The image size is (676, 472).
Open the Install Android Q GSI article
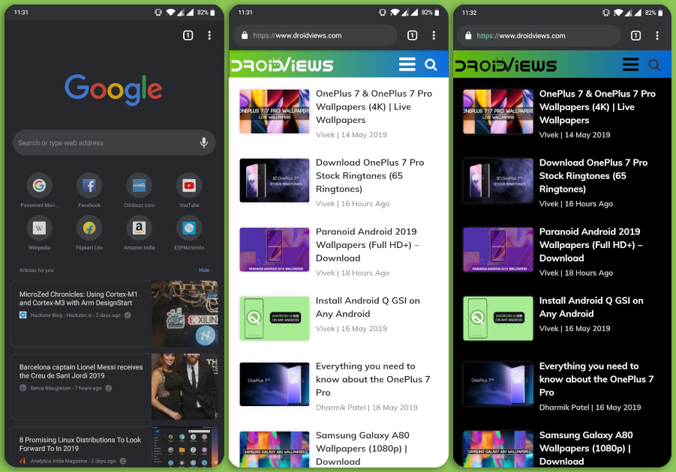tap(368, 307)
